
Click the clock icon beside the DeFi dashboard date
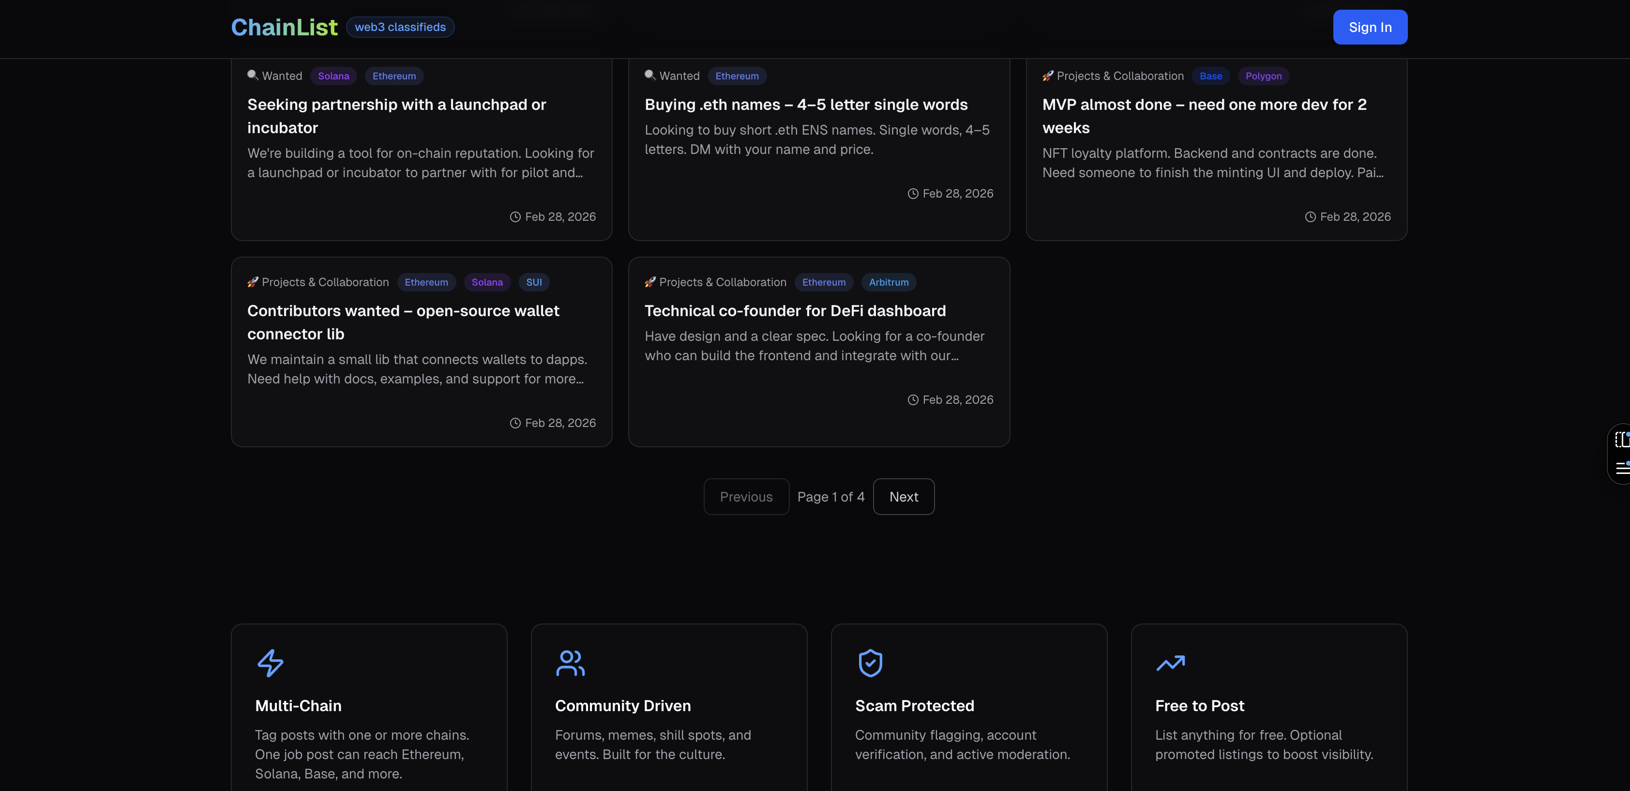[x=913, y=399]
